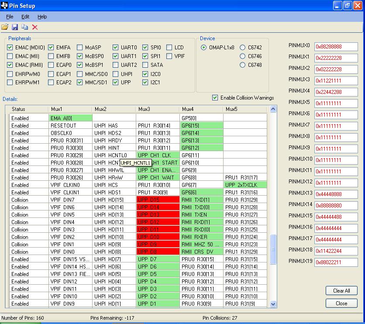Click the UPP 2xTXCLK cell
Screen dimensions: 365x324
pos(245,185)
